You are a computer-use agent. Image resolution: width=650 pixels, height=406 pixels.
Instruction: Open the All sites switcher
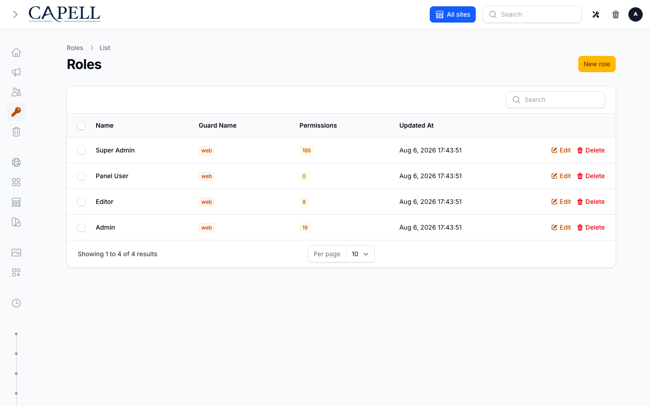453,14
